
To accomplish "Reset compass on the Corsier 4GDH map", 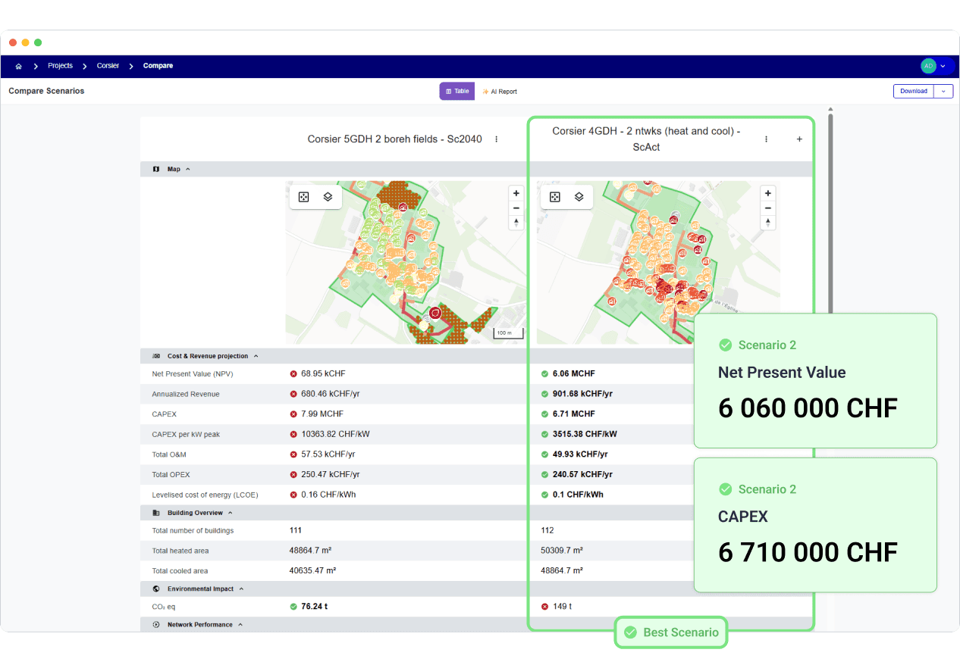I will pyautogui.click(x=767, y=223).
